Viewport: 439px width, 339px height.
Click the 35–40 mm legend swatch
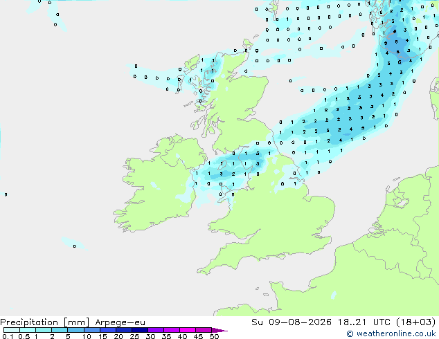[171, 330]
